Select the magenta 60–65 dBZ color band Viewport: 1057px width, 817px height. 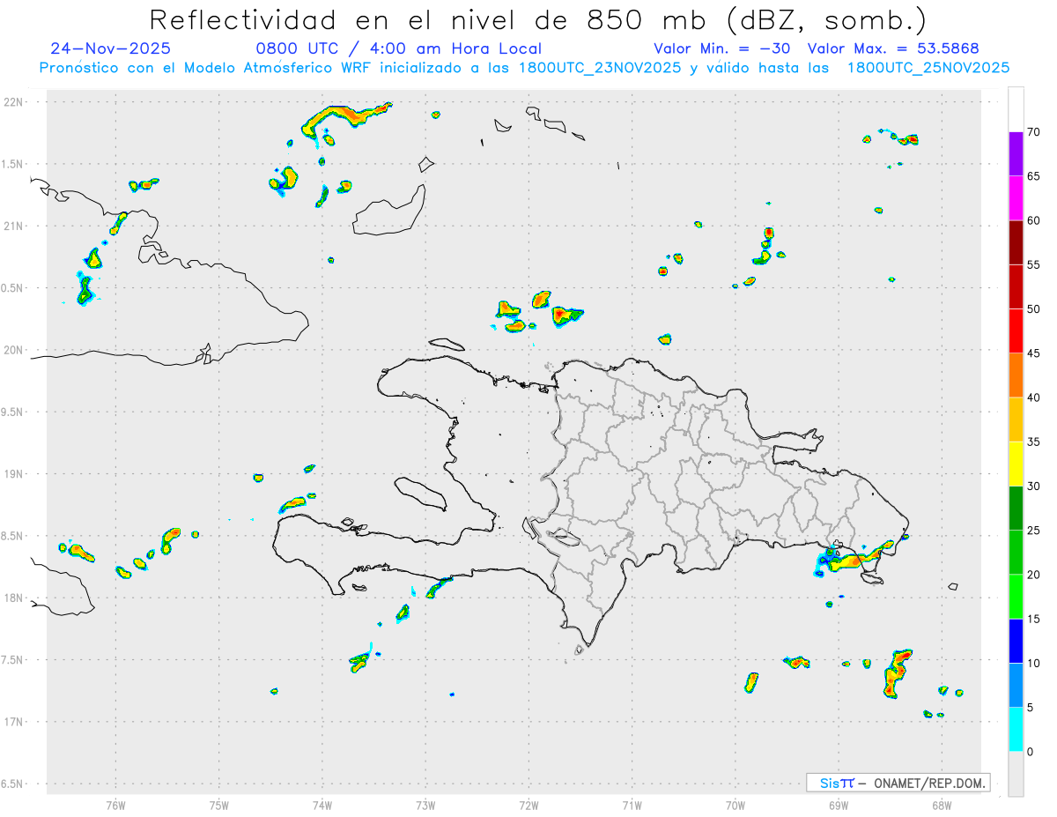pyautogui.click(x=1016, y=198)
